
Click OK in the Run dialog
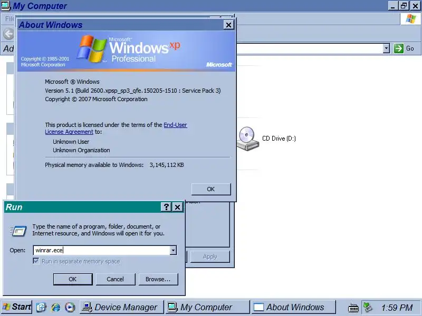[x=73, y=279]
